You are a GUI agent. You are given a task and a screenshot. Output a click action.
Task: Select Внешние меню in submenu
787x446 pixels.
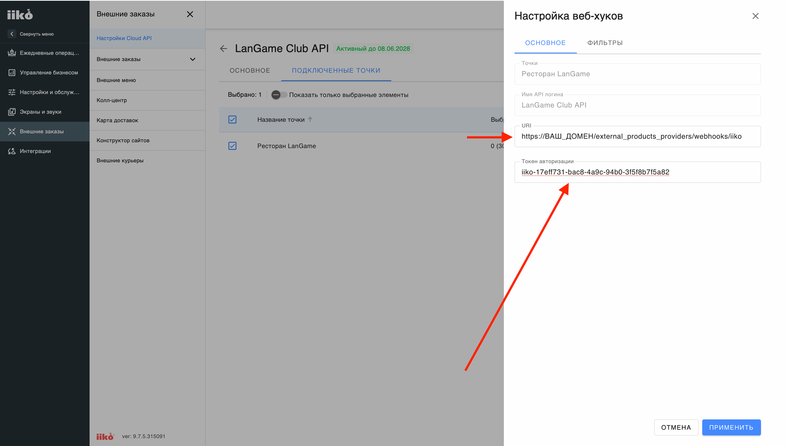point(116,80)
